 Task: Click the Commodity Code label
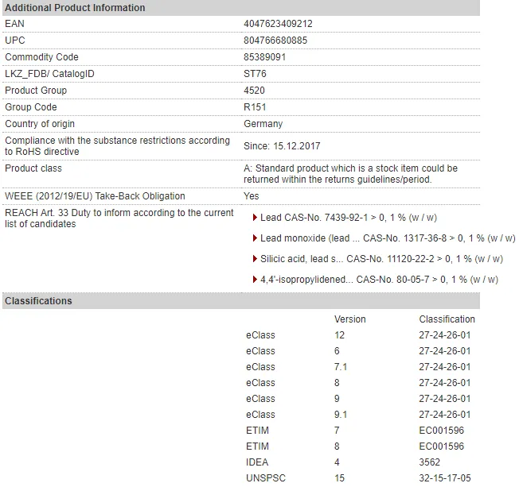coord(41,57)
